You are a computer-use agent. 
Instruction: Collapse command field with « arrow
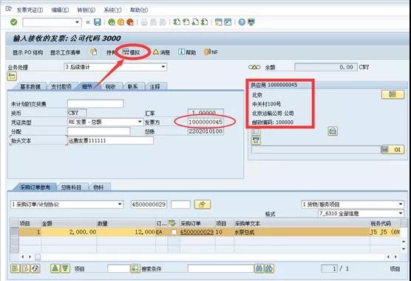[88, 22]
